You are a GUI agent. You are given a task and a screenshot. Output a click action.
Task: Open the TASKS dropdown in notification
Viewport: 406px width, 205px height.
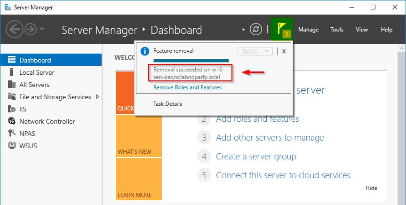coord(255,52)
